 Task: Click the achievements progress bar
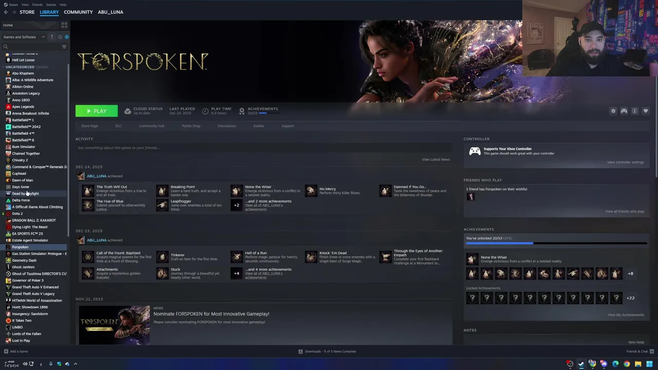tap(556, 243)
